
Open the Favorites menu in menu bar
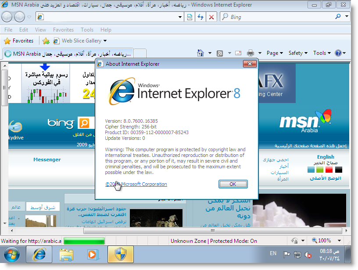(63, 30)
